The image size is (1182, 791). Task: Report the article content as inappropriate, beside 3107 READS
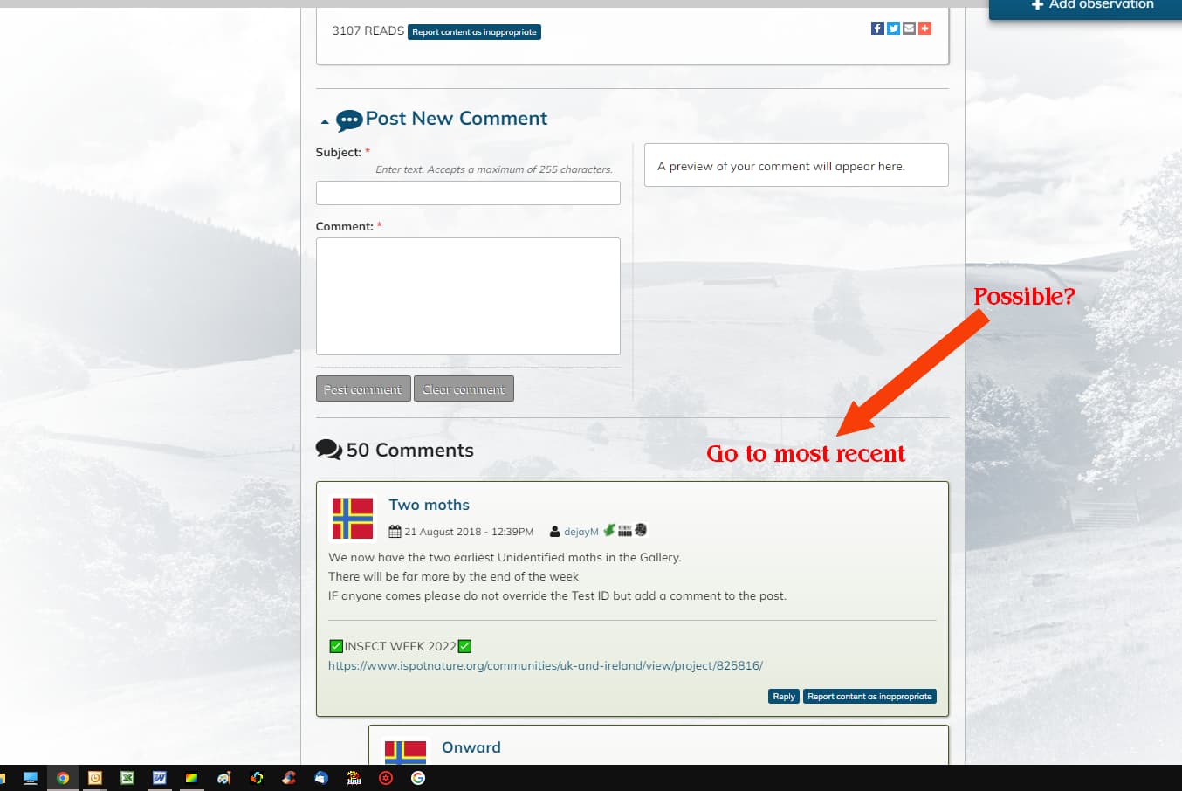(474, 32)
